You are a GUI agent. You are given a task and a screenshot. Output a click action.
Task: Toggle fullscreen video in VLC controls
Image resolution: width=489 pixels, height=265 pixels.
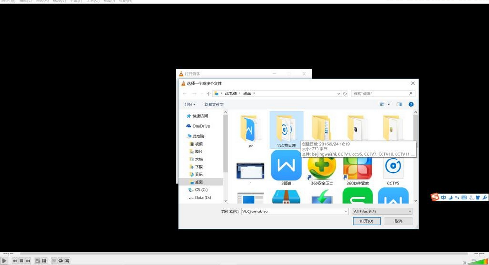[38, 261]
